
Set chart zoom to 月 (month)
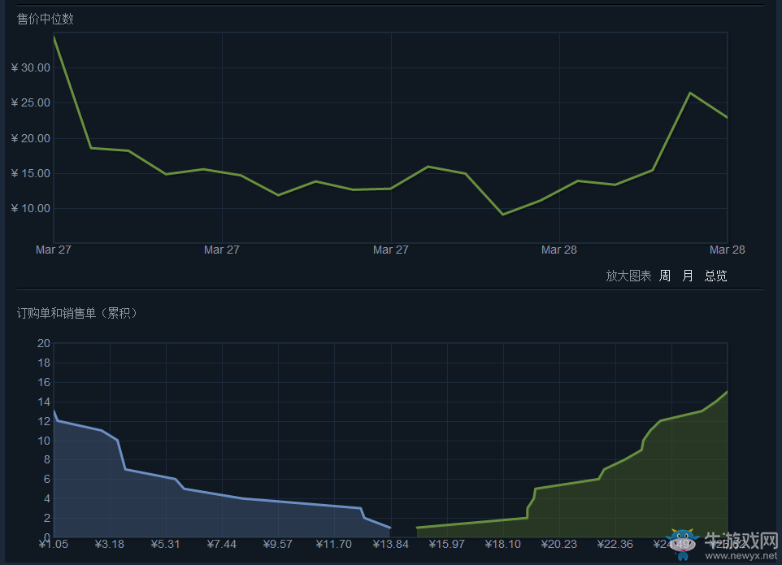click(x=688, y=276)
